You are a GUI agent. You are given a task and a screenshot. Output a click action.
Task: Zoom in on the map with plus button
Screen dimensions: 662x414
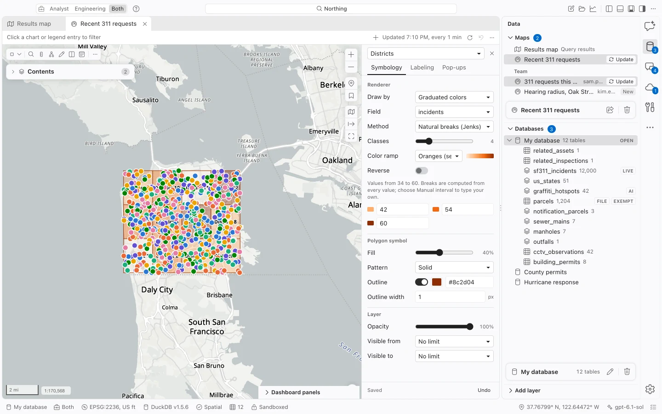click(x=351, y=55)
